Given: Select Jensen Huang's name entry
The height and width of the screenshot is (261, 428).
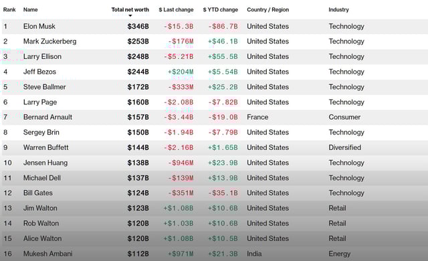Looking at the screenshot, I should (45, 163).
